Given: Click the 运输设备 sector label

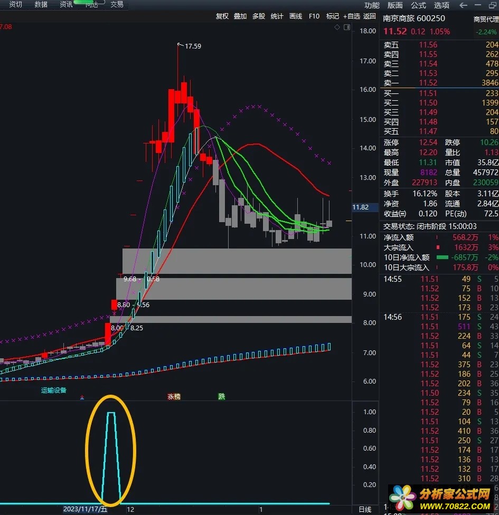Looking at the screenshot, I should click(x=53, y=390).
